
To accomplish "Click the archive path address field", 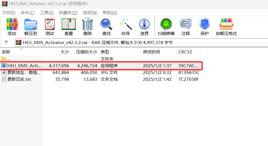I will pos(141,43).
